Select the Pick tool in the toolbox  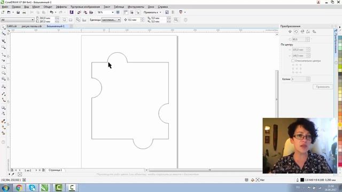coord(4,27)
